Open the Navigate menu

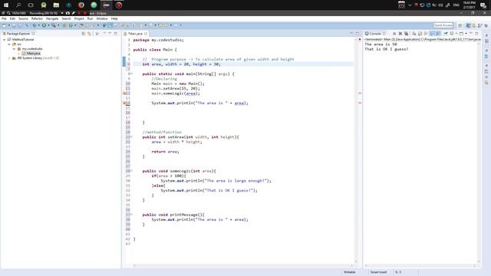pyautogui.click(x=52, y=18)
